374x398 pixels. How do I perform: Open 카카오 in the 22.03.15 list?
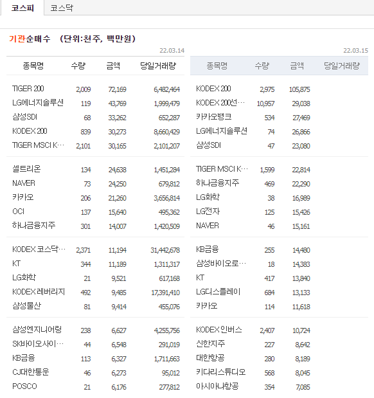[x=207, y=306]
